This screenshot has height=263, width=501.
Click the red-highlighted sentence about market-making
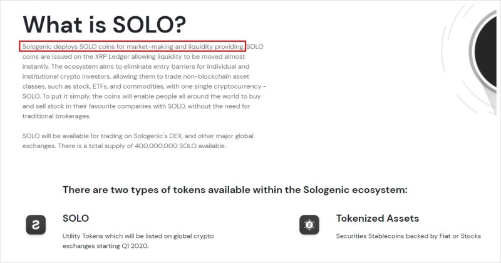[x=132, y=46]
